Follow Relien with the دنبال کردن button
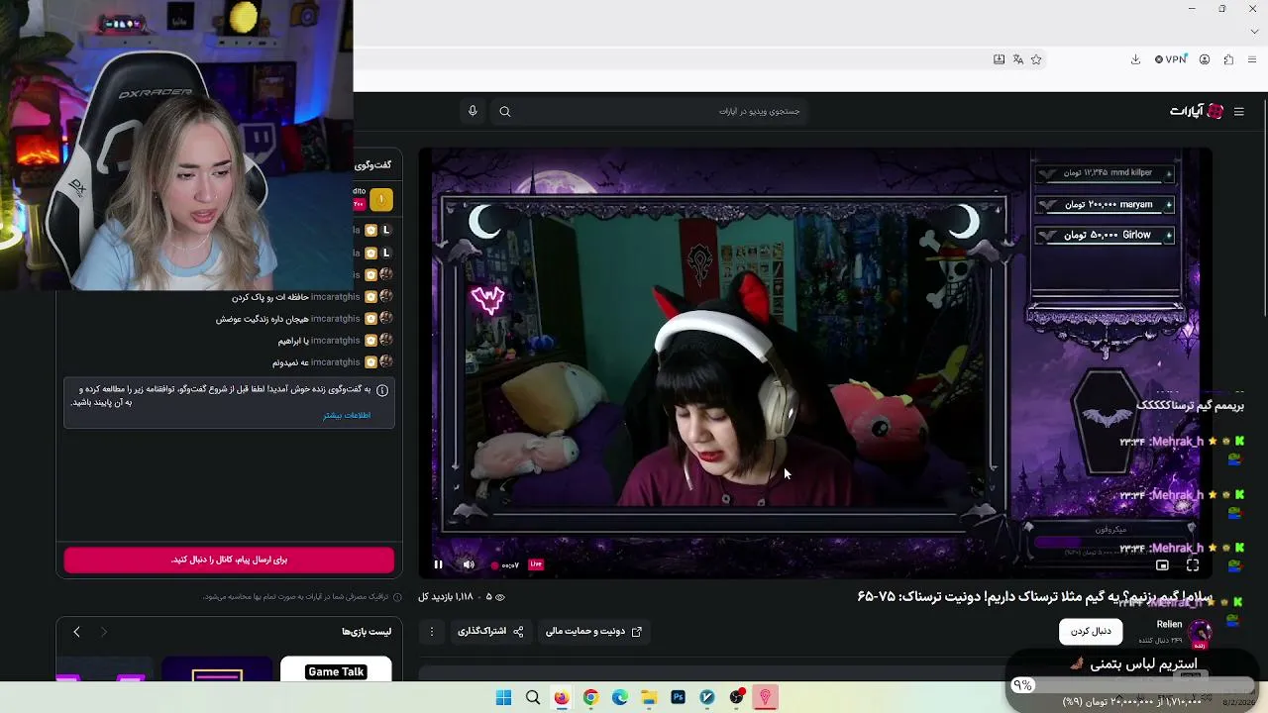This screenshot has height=713, width=1268. click(1091, 631)
